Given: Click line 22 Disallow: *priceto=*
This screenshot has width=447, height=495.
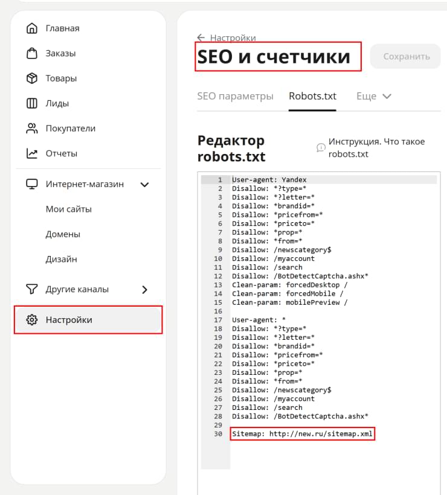Looking at the screenshot, I should pyautogui.click(x=273, y=363).
